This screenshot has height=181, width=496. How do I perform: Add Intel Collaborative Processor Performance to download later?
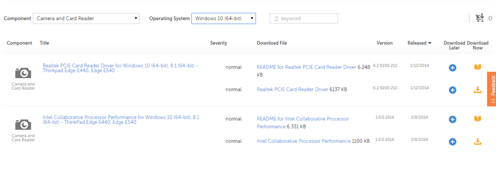click(452, 142)
